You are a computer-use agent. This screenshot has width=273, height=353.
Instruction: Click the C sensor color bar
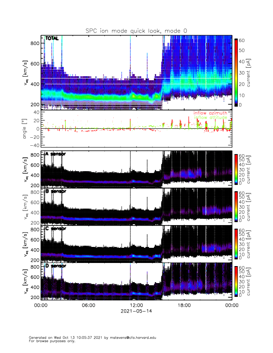point(236,243)
